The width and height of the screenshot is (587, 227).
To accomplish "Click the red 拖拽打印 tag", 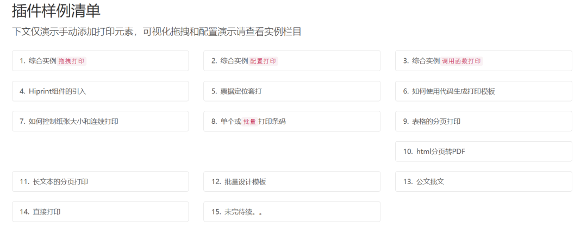I will (72, 61).
